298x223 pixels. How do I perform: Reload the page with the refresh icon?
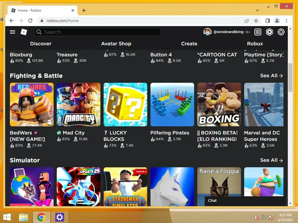[x=30, y=21]
